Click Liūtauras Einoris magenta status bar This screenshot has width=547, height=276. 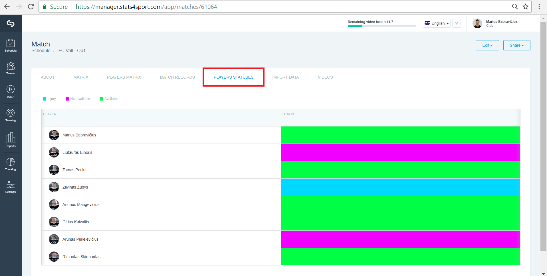pos(401,152)
